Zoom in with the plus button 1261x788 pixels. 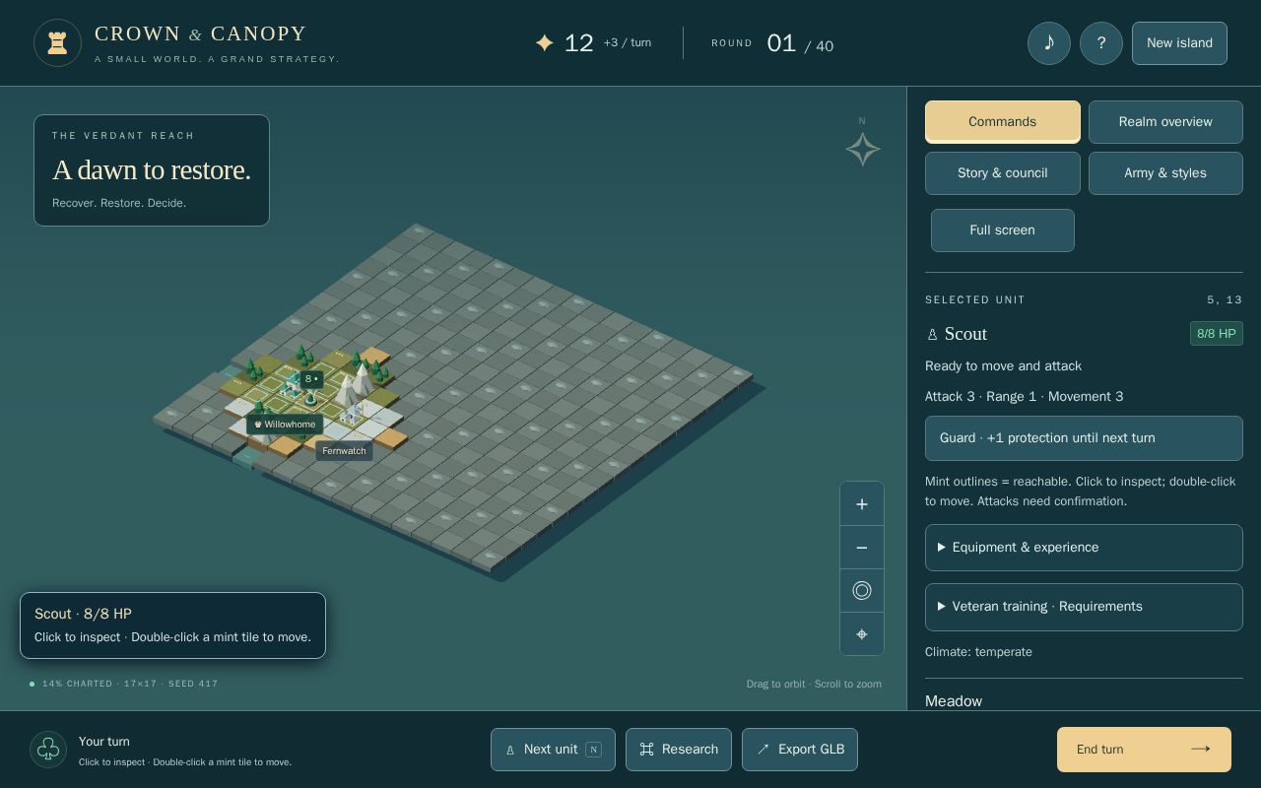[x=862, y=504]
